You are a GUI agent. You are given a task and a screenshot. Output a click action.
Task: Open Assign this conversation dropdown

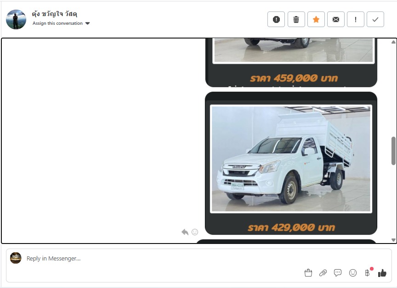point(61,23)
